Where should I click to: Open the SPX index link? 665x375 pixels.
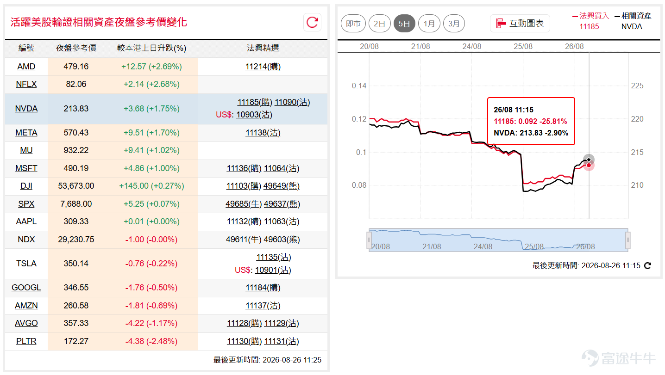[26, 204]
